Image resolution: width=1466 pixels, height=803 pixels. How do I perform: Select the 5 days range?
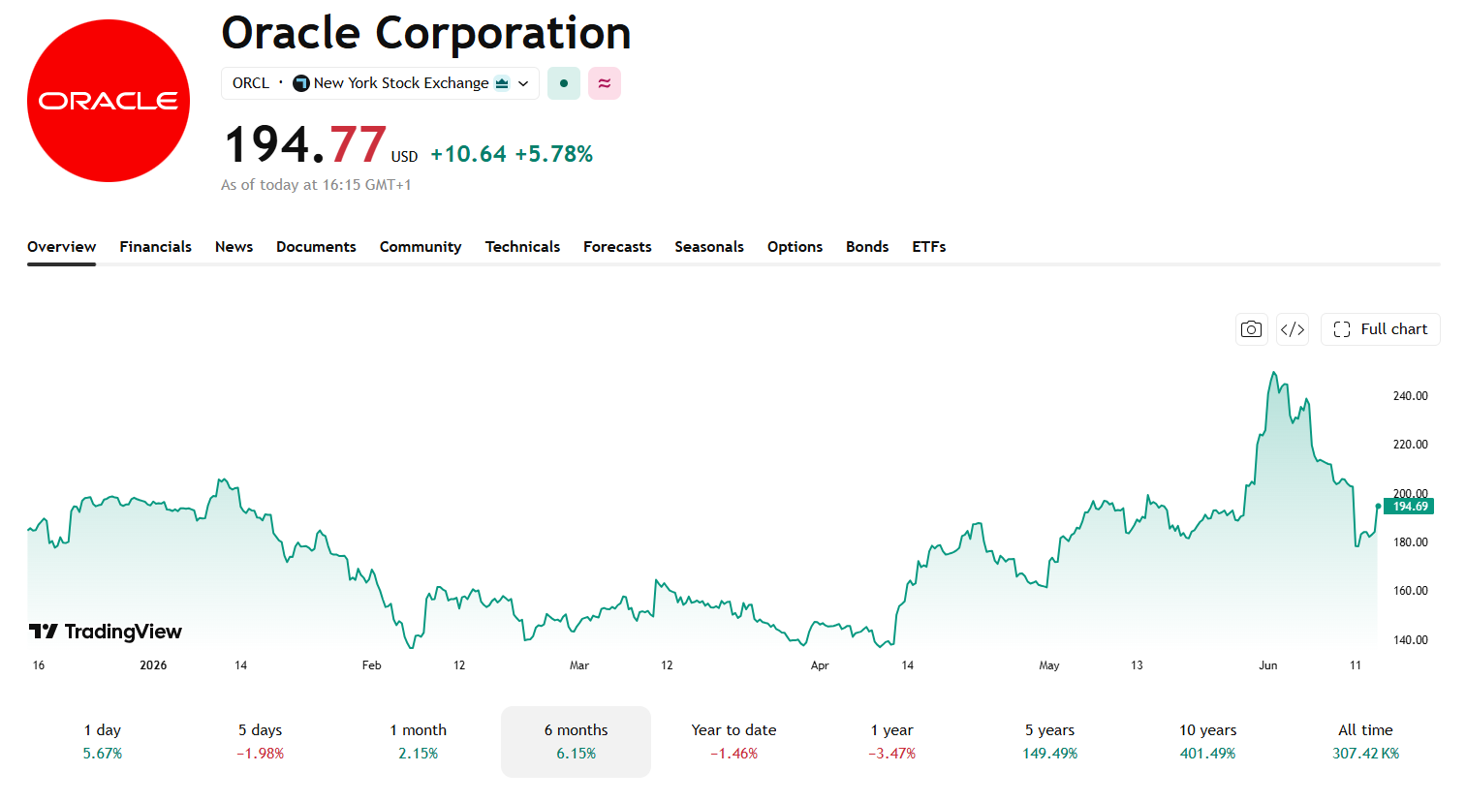pos(261,741)
